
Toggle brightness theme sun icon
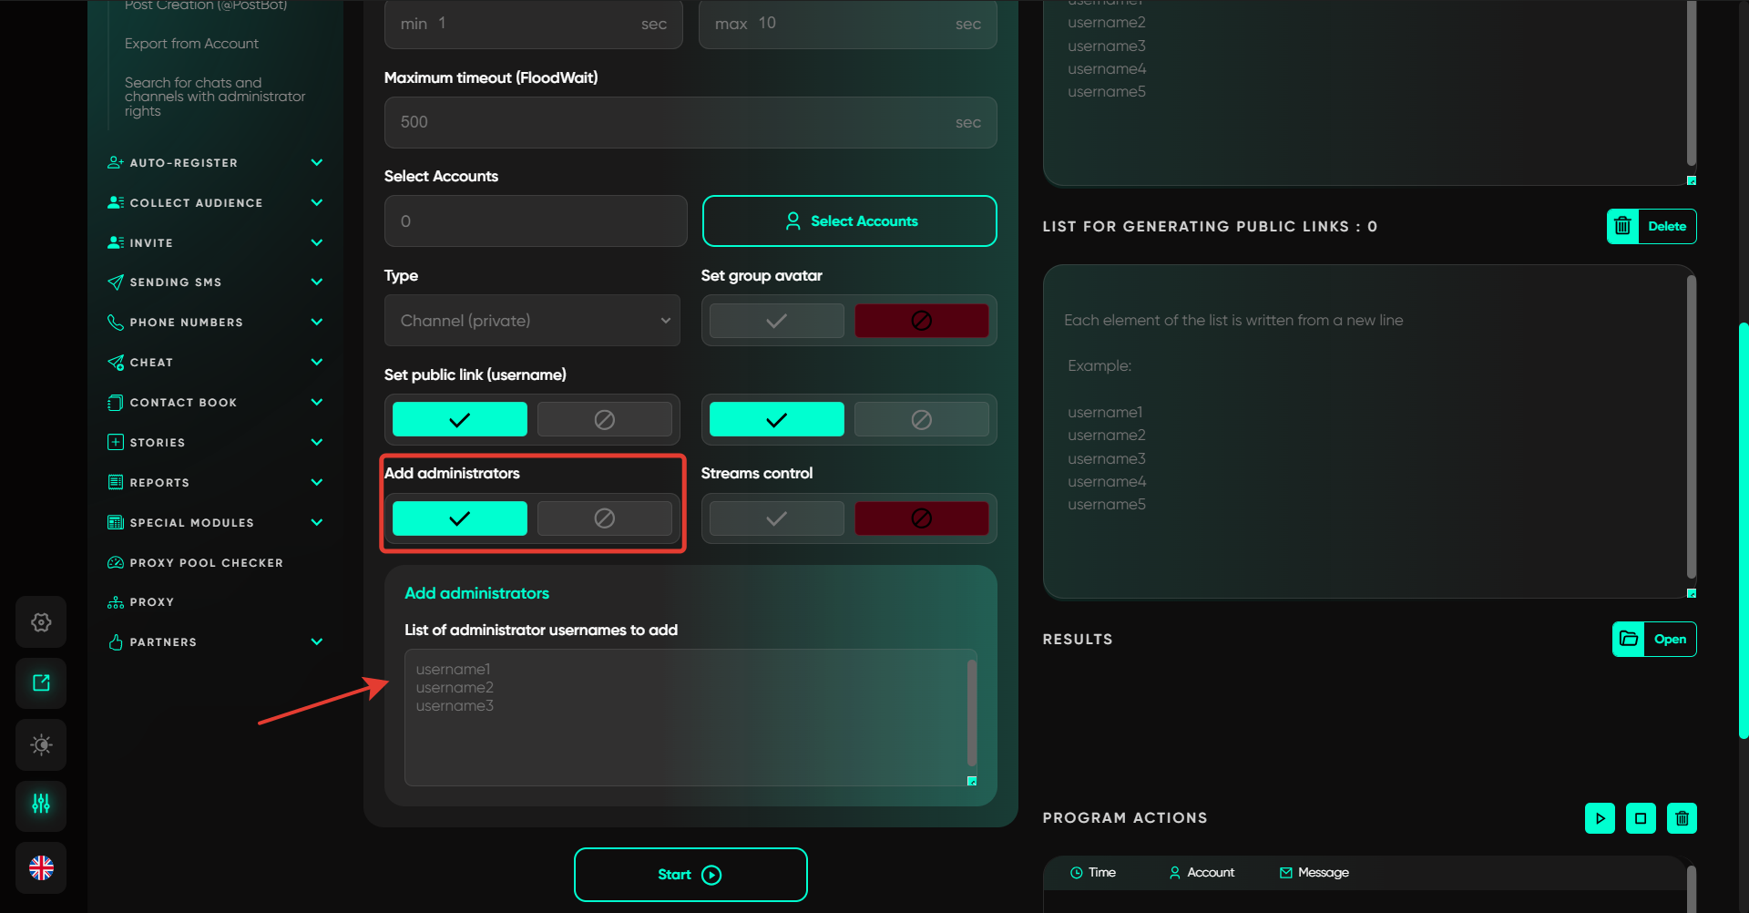(41, 744)
